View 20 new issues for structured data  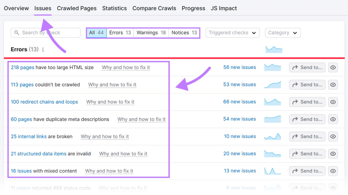(x=240, y=154)
